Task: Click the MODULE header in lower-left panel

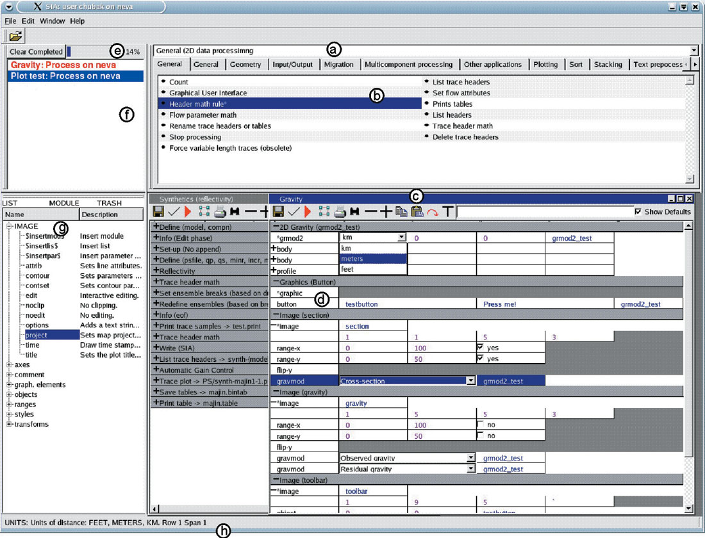Action: (x=64, y=203)
